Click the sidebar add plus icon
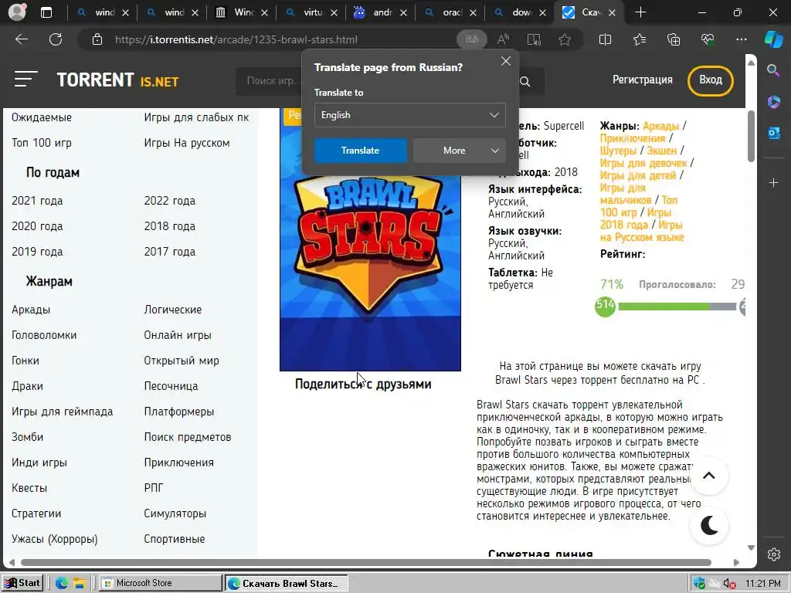The width and height of the screenshot is (791, 593). (773, 182)
